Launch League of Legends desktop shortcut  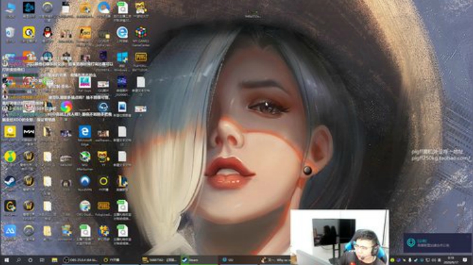click(122, 183)
